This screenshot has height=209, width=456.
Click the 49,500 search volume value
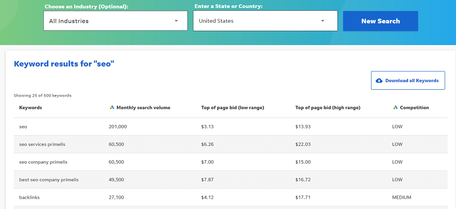pos(116,179)
